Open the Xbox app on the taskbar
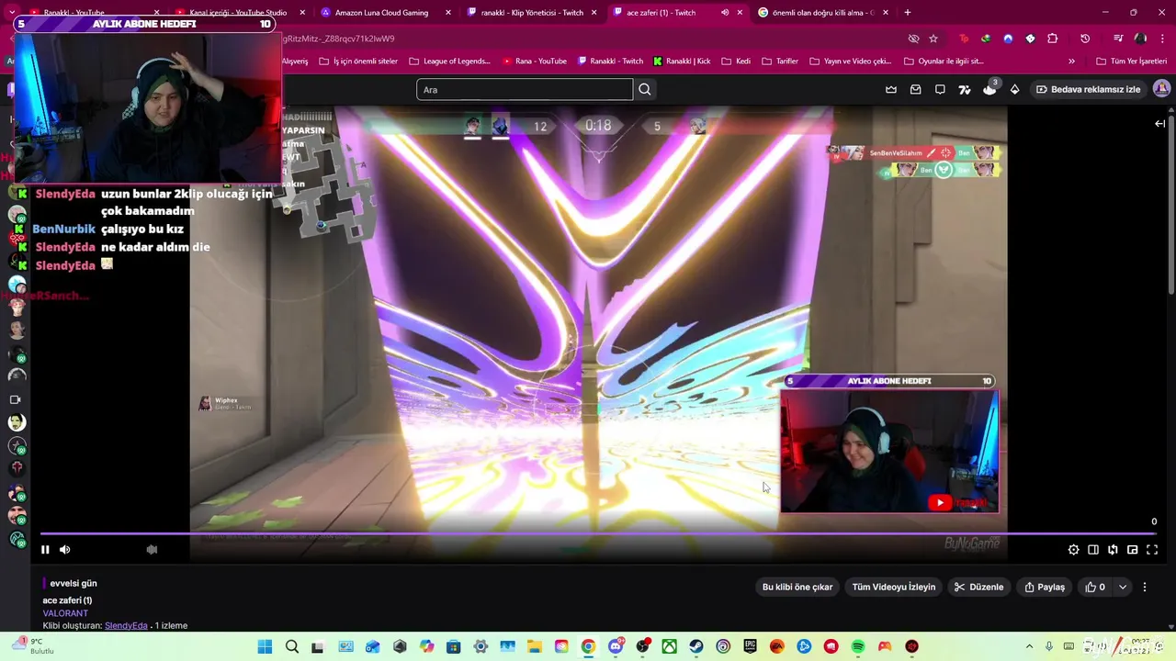1176x661 pixels. click(x=670, y=646)
